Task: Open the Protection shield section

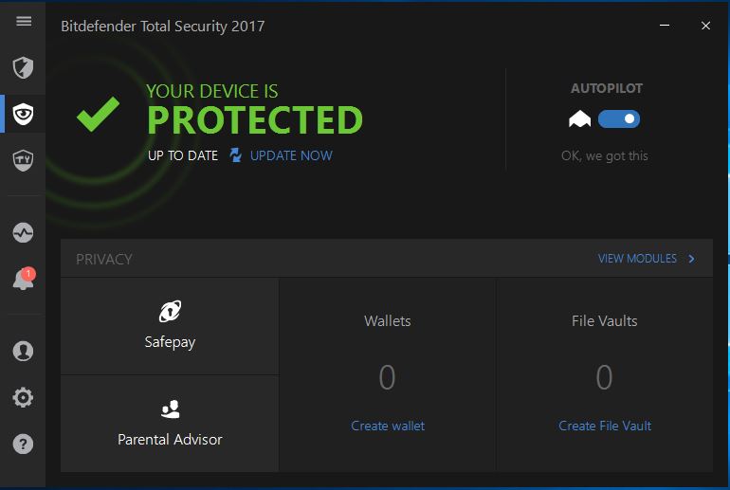Action: click(23, 68)
